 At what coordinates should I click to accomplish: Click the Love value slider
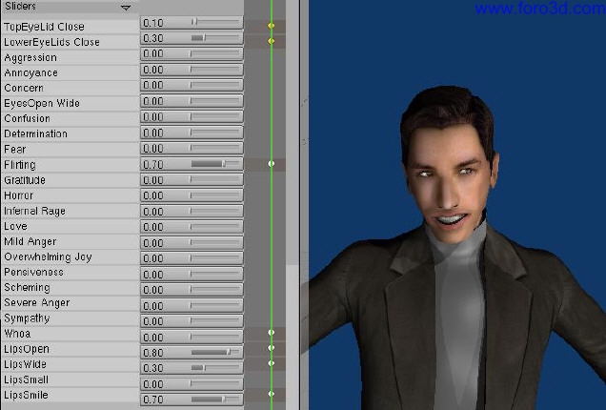[x=192, y=227]
